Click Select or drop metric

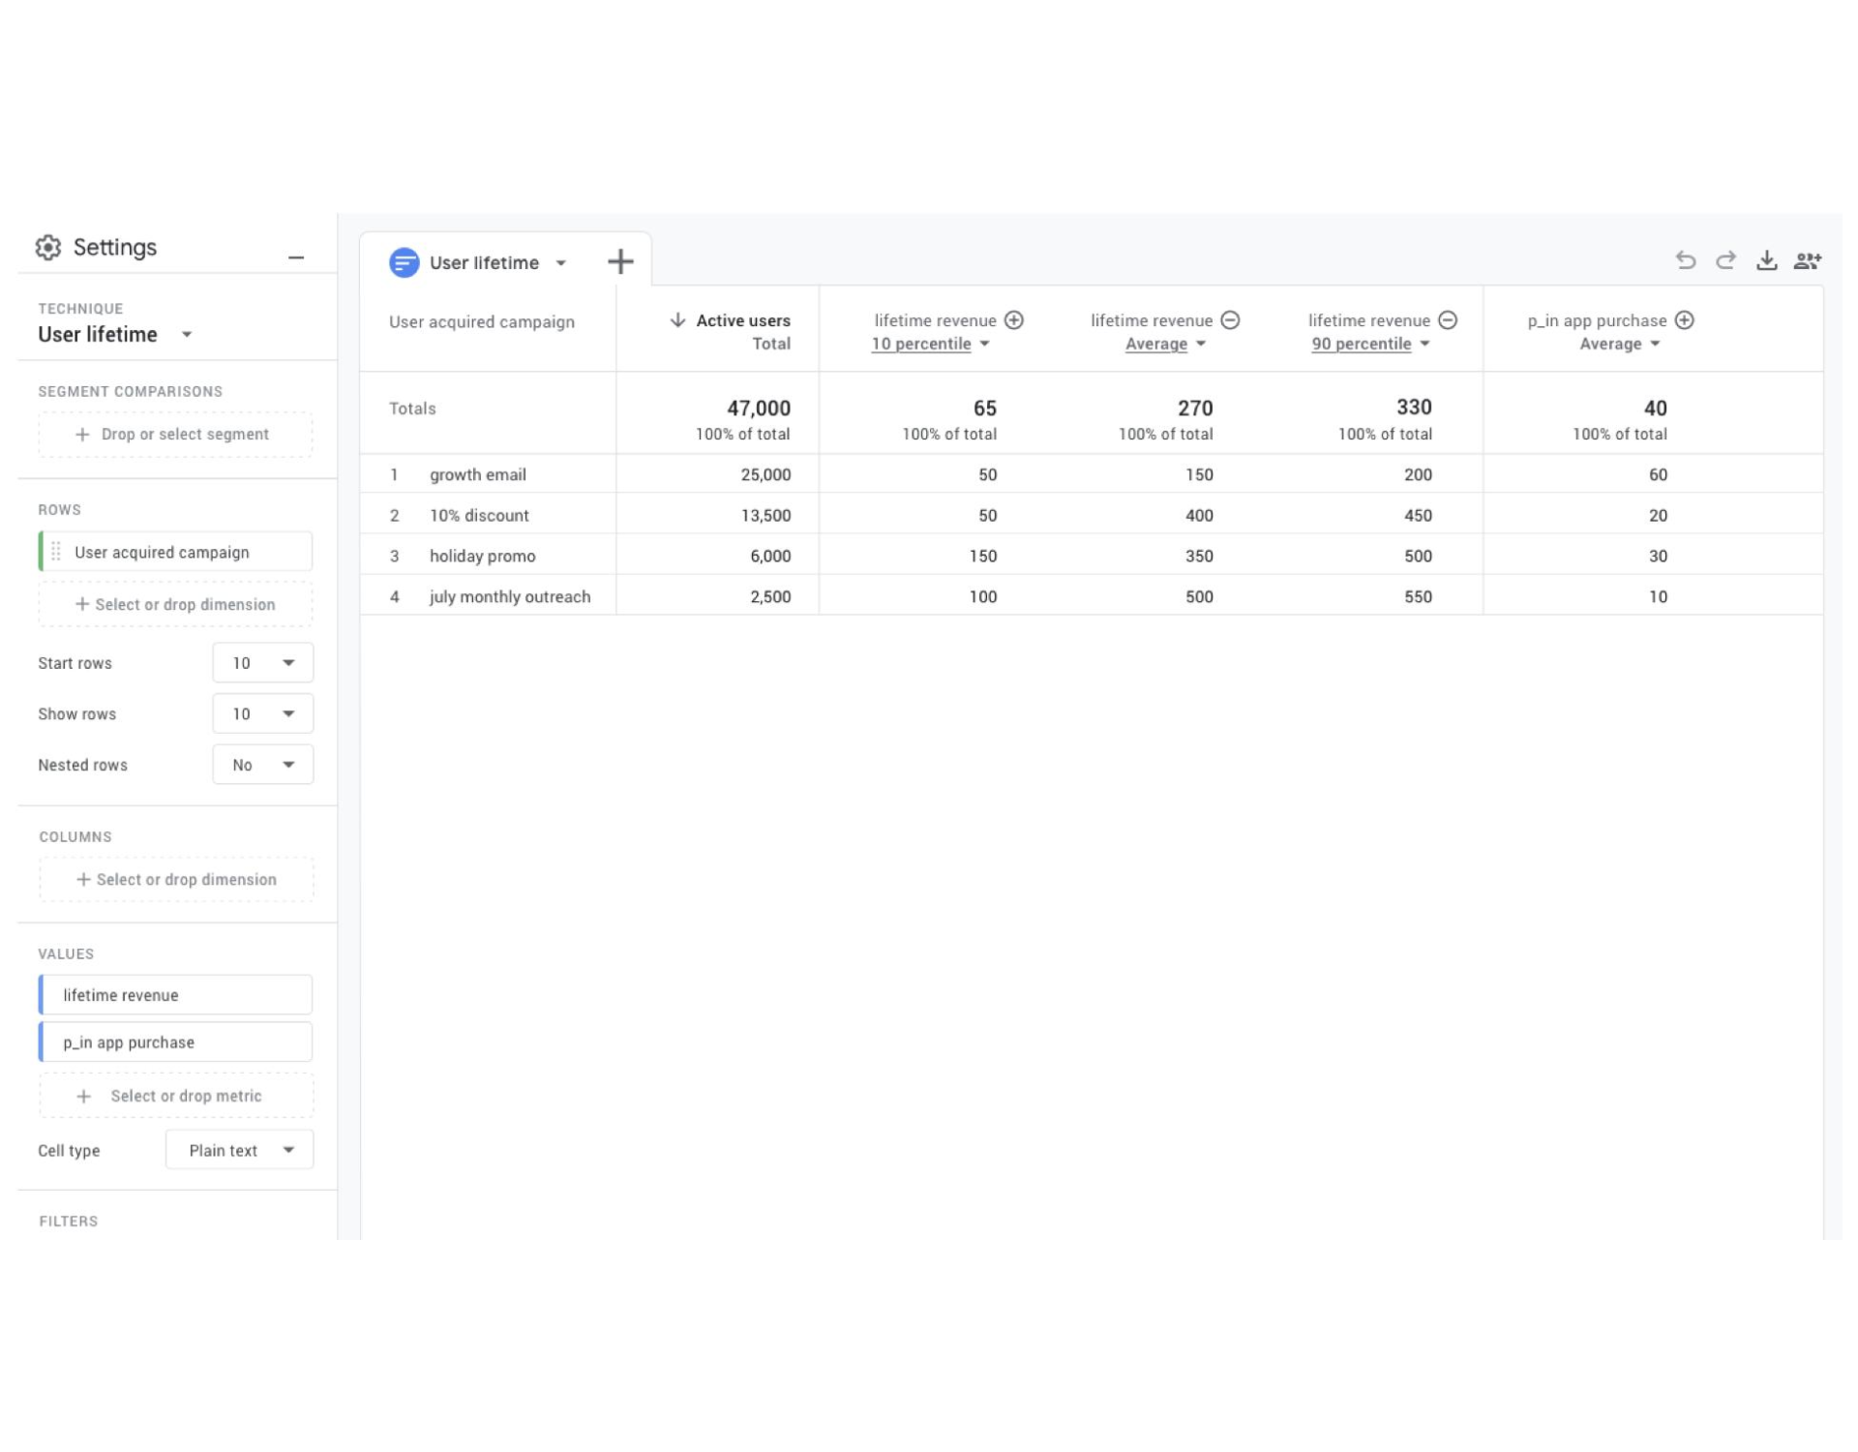(175, 1096)
